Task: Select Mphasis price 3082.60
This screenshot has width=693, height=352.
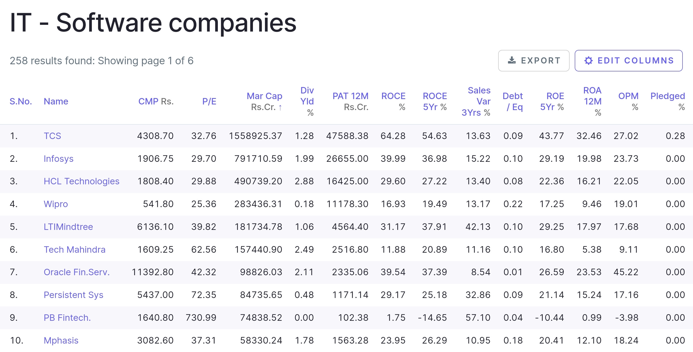Action: [155, 340]
